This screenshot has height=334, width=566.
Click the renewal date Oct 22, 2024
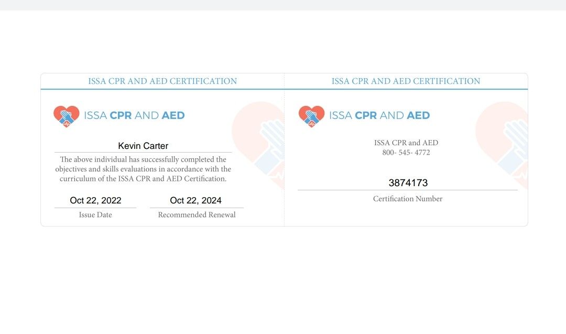[x=195, y=200]
